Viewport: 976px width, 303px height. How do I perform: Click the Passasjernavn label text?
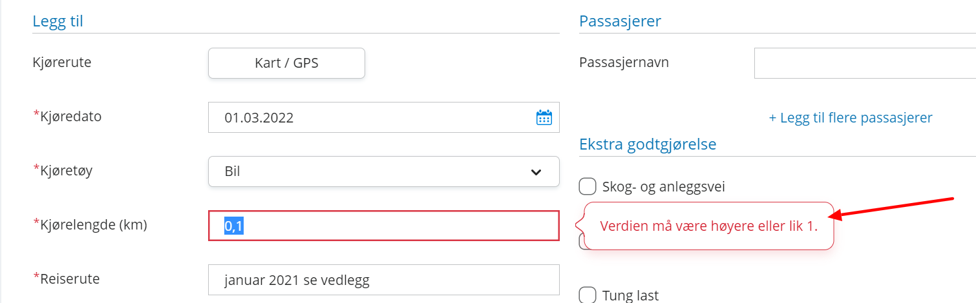[x=624, y=63]
